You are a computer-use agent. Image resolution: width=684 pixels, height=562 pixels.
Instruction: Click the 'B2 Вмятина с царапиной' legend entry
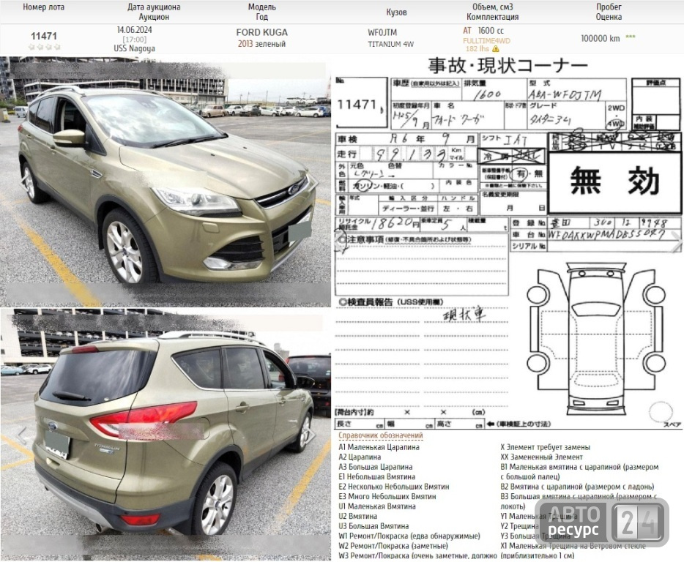578,487
